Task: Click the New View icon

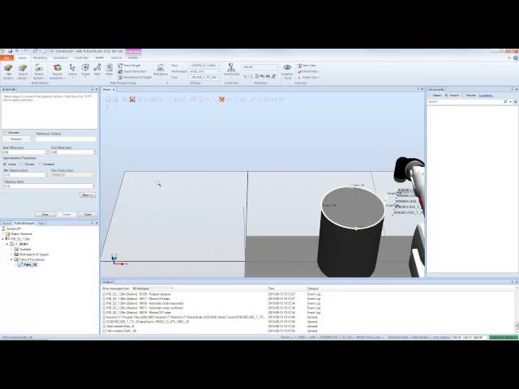Action: click(x=299, y=66)
